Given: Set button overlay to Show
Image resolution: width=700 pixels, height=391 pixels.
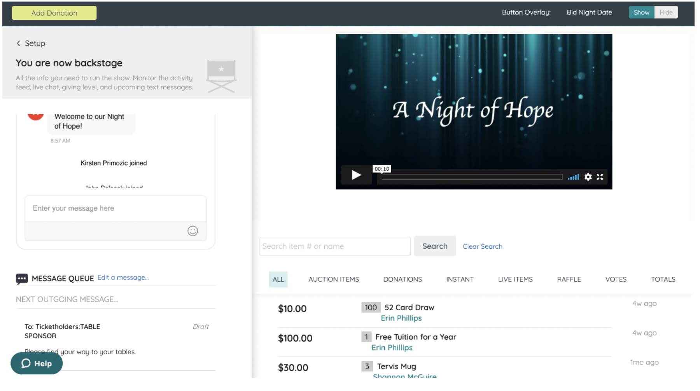Looking at the screenshot, I should (x=641, y=12).
